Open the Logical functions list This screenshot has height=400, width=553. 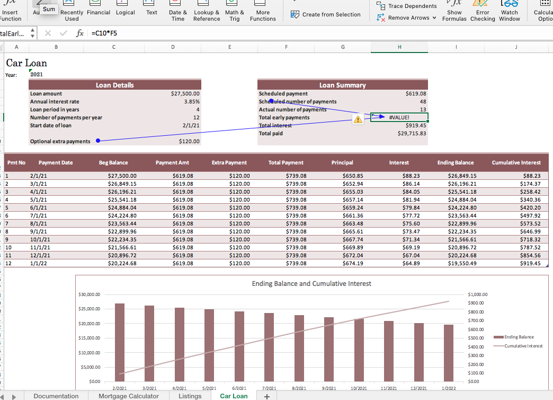pyautogui.click(x=126, y=13)
